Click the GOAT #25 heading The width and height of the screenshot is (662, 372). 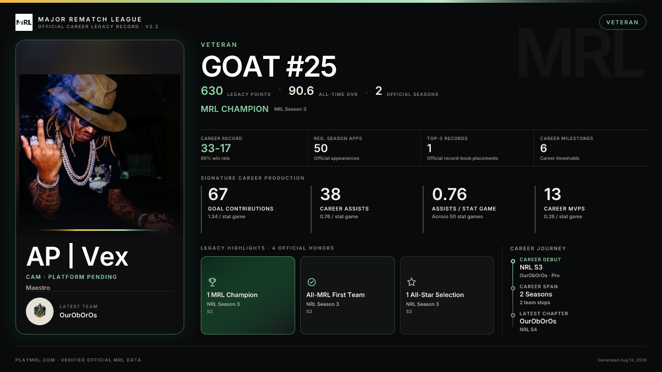(x=269, y=67)
